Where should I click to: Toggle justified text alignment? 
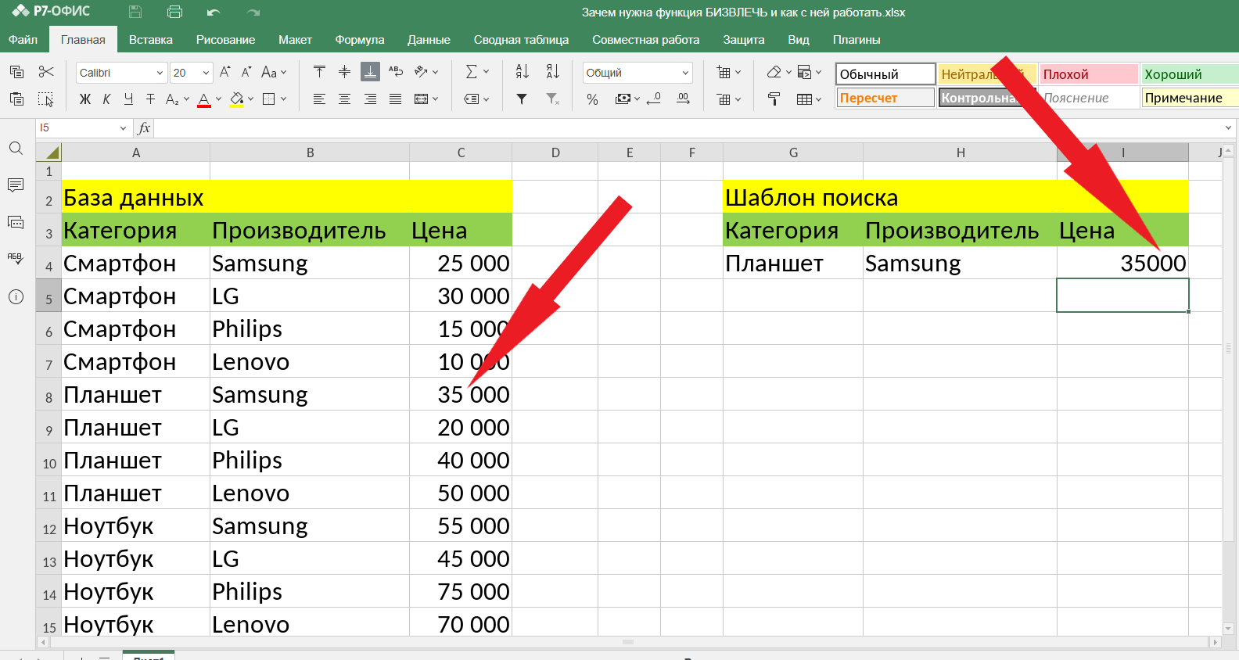coord(396,99)
